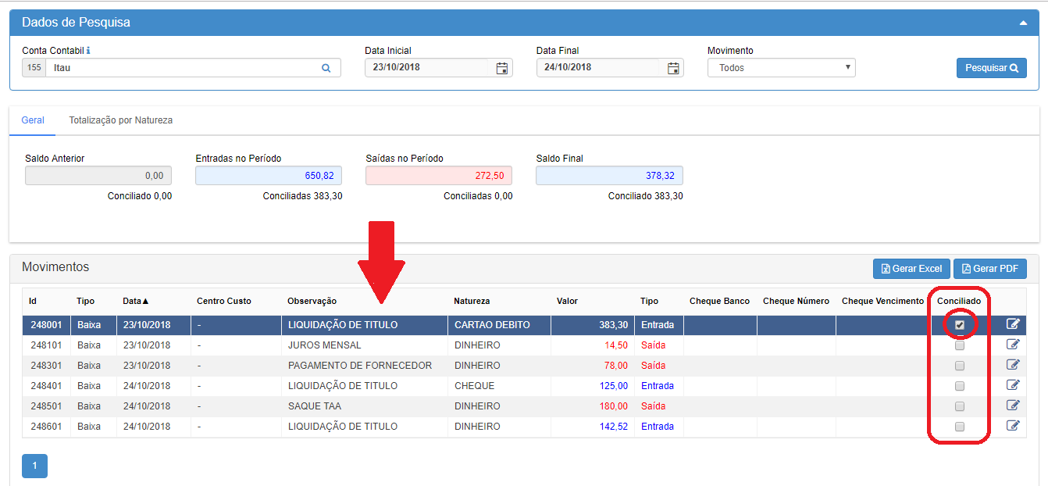Screen dimensions: 1048x486
Task: Click the Conciliado column header
Action: pos(959,301)
